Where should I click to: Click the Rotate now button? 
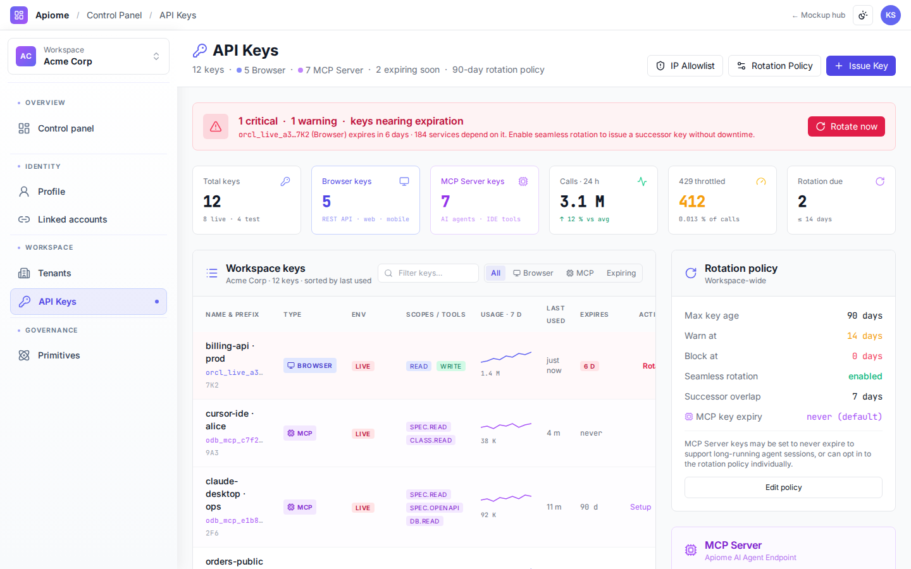click(846, 126)
